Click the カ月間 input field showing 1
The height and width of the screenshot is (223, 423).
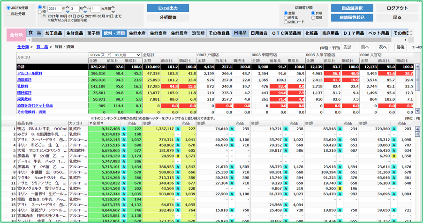(x=95, y=9)
